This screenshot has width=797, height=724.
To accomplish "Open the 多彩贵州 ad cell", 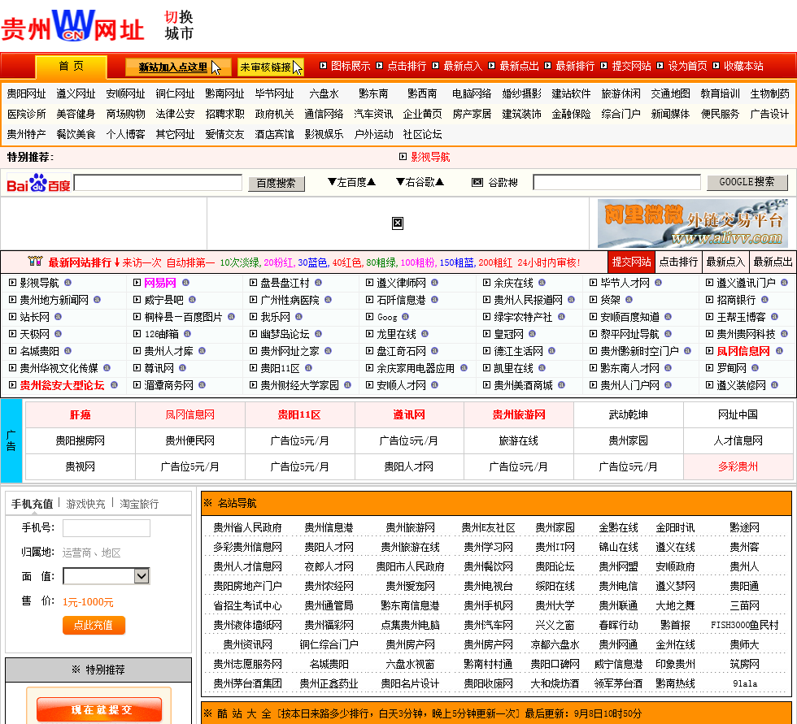I will (x=738, y=466).
